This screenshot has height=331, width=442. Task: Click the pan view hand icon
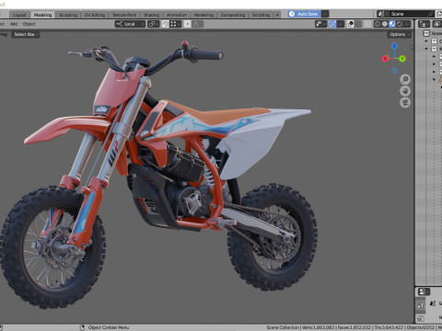click(405, 91)
